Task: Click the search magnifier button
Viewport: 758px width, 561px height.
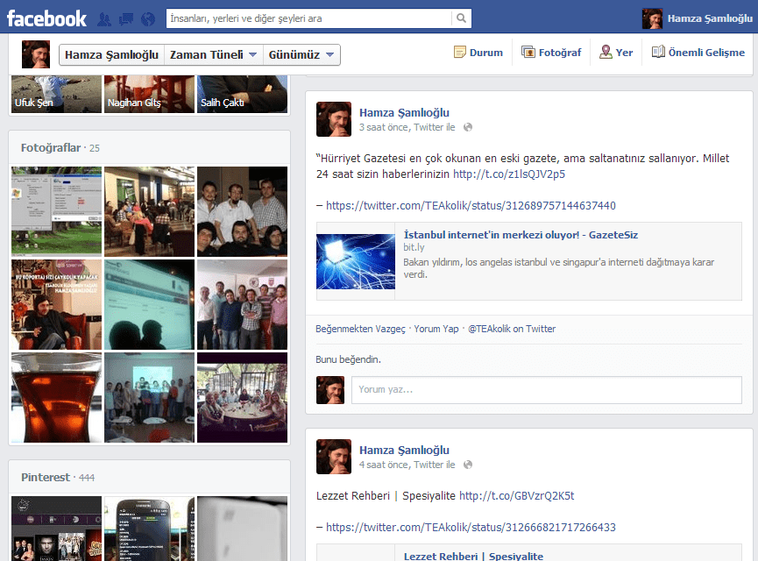Action: tap(461, 18)
